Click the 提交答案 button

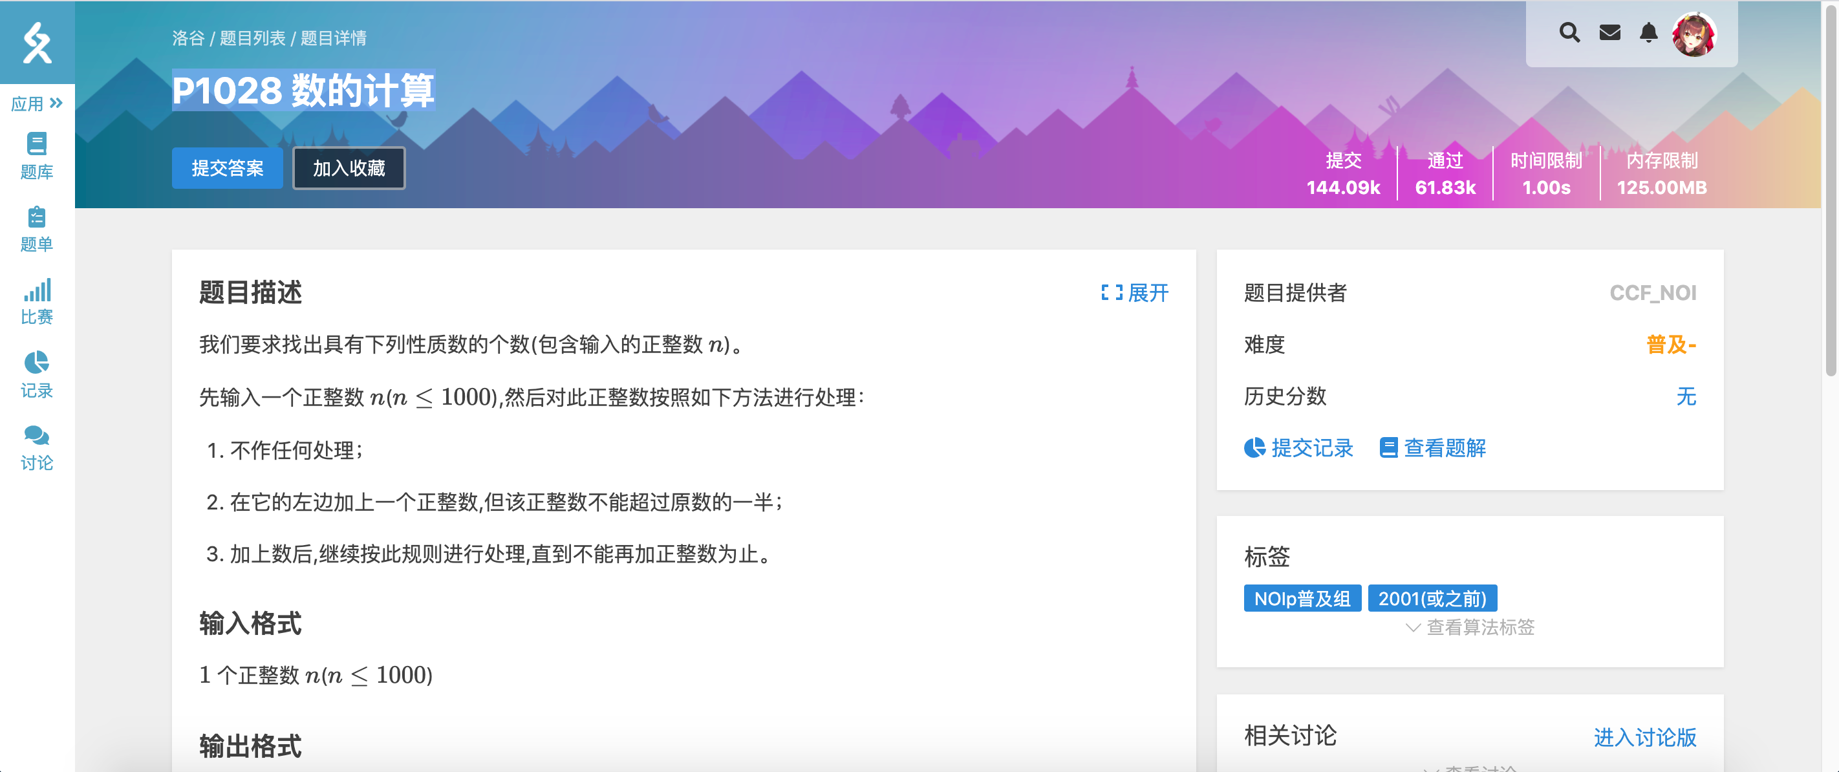(227, 168)
